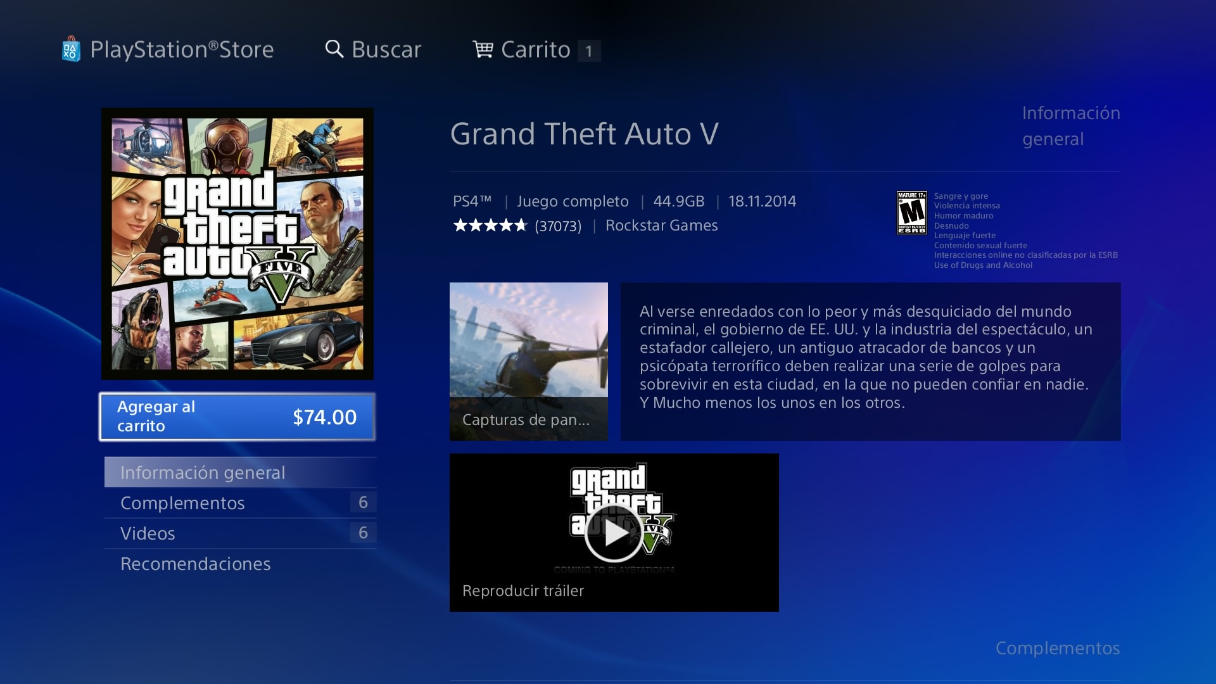
Task: Open the Complementos menu item
Action: click(241, 503)
